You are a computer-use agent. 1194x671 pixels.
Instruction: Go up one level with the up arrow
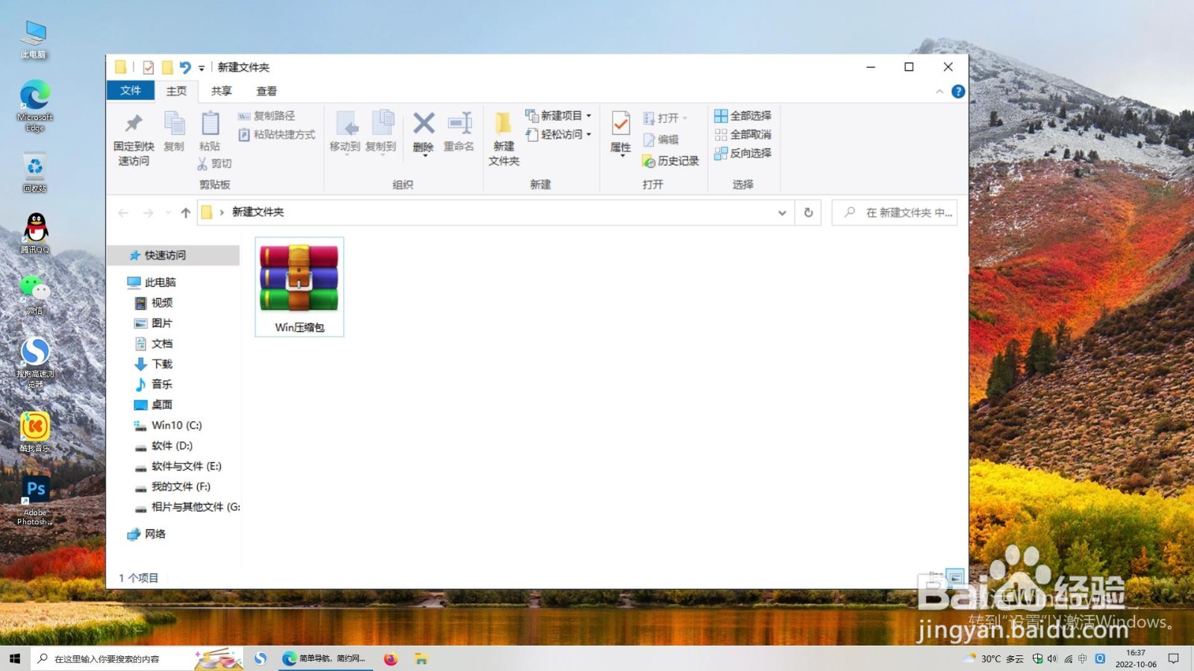[x=186, y=212]
